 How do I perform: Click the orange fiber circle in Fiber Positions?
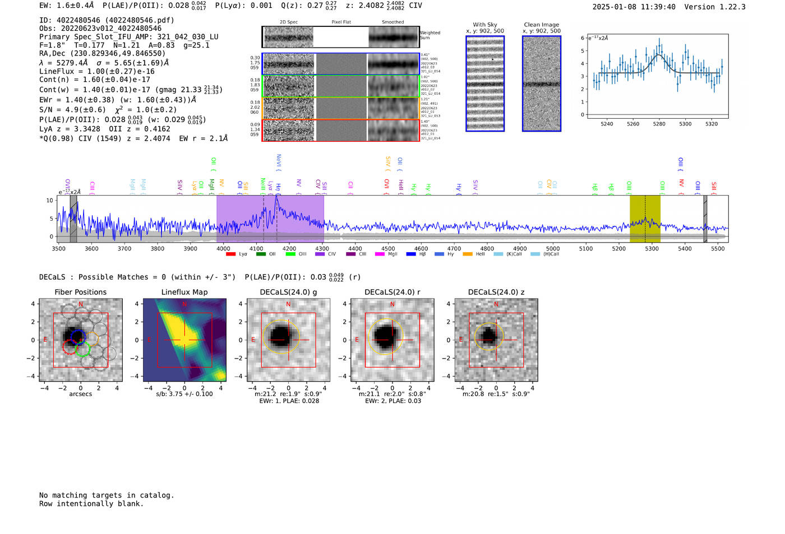pyautogui.click(x=91, y=338)
